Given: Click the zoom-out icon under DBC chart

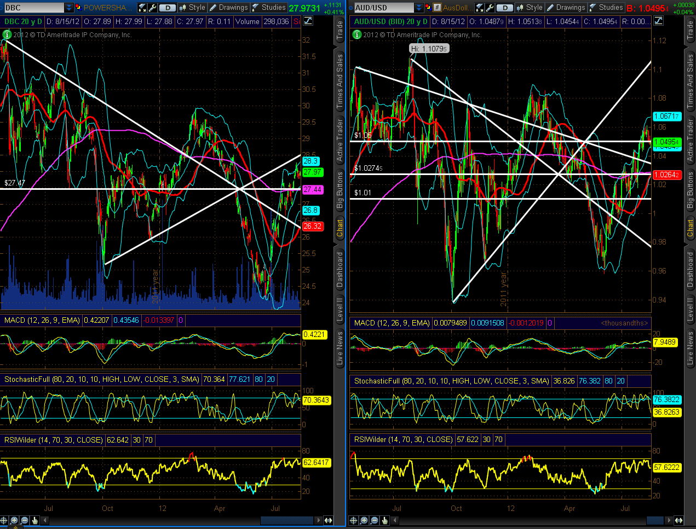Looking at the screenshot, I should [x=25, y=520].
